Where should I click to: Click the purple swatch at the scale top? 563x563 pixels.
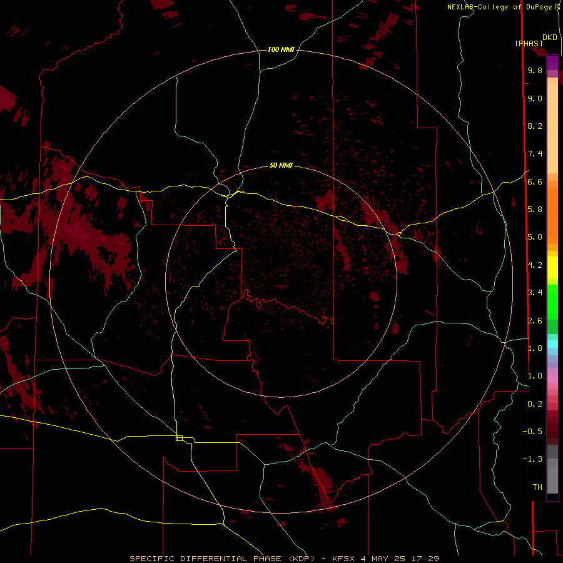coord(552,63)
